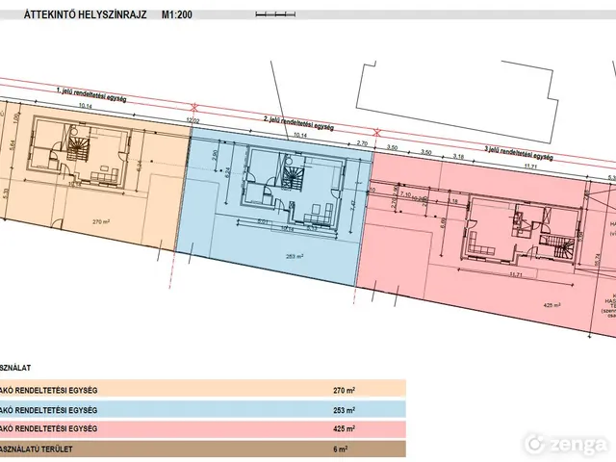The width and height of the screenshot is (616, 462).
Task: Click the "SZNÁLAT" legend heading
Action: pyautogui.click(x=15, y=368)
